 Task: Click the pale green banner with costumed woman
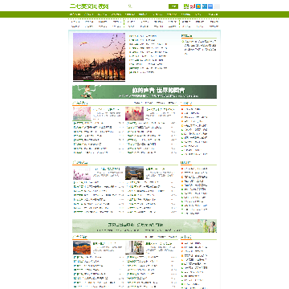pos(144,226)
